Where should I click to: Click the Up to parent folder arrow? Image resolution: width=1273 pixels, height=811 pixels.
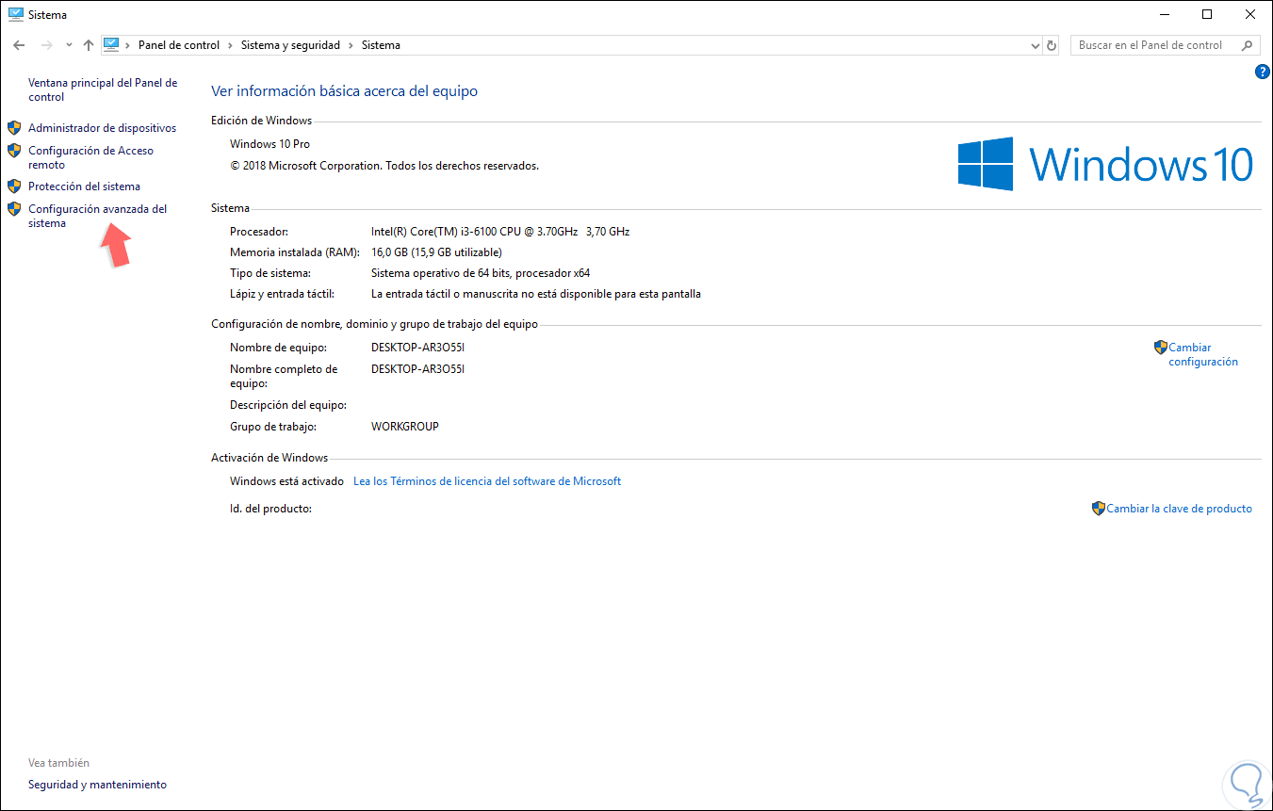[x=89, y=45]
